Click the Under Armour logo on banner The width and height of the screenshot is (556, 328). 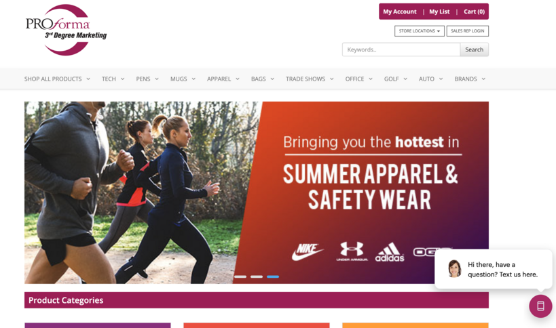(x=352, y=251)
